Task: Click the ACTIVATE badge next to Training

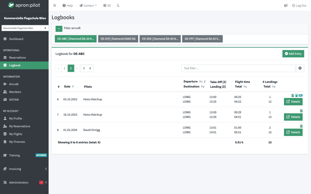Action: coord(41,155)
